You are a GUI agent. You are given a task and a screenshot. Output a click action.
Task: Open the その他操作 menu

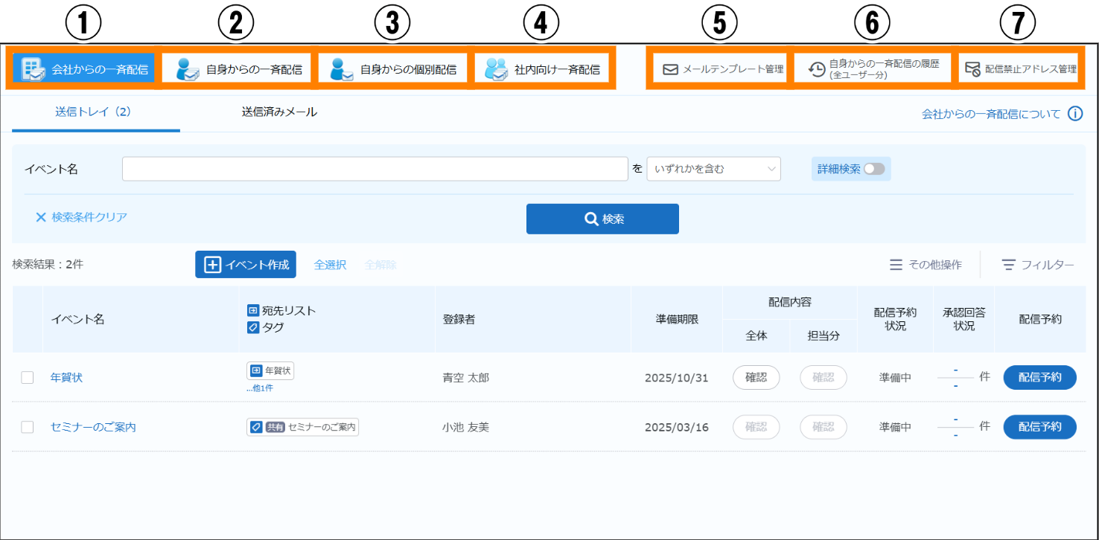(926, 265)
